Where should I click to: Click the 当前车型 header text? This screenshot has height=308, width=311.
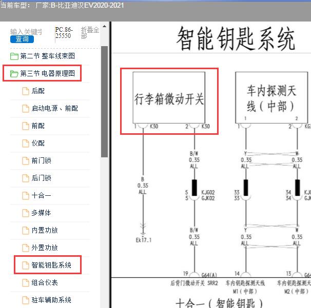[x=15, y=5]
